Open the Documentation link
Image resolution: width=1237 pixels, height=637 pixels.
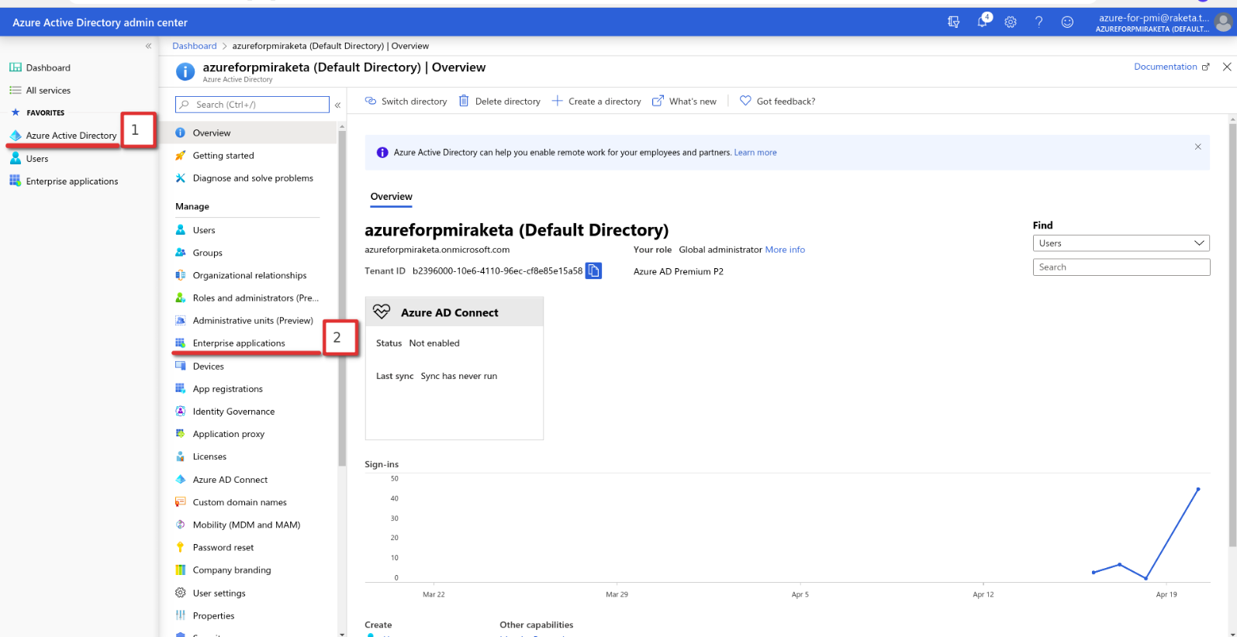pyautogui.click(x=1171, y=67)
